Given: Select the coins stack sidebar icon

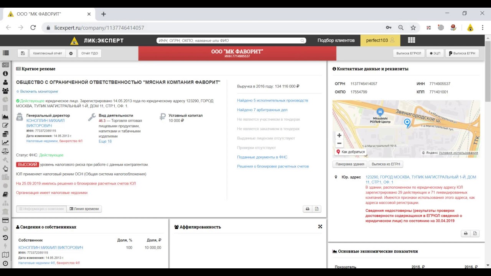Looking at the screenshot, I should (x=5, y=134).
